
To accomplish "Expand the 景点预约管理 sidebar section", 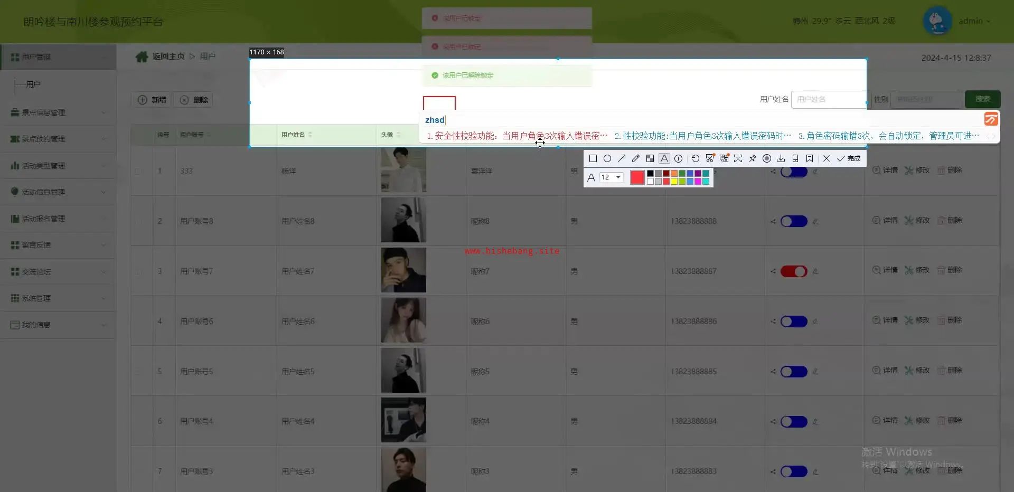I will click(58, 139).
